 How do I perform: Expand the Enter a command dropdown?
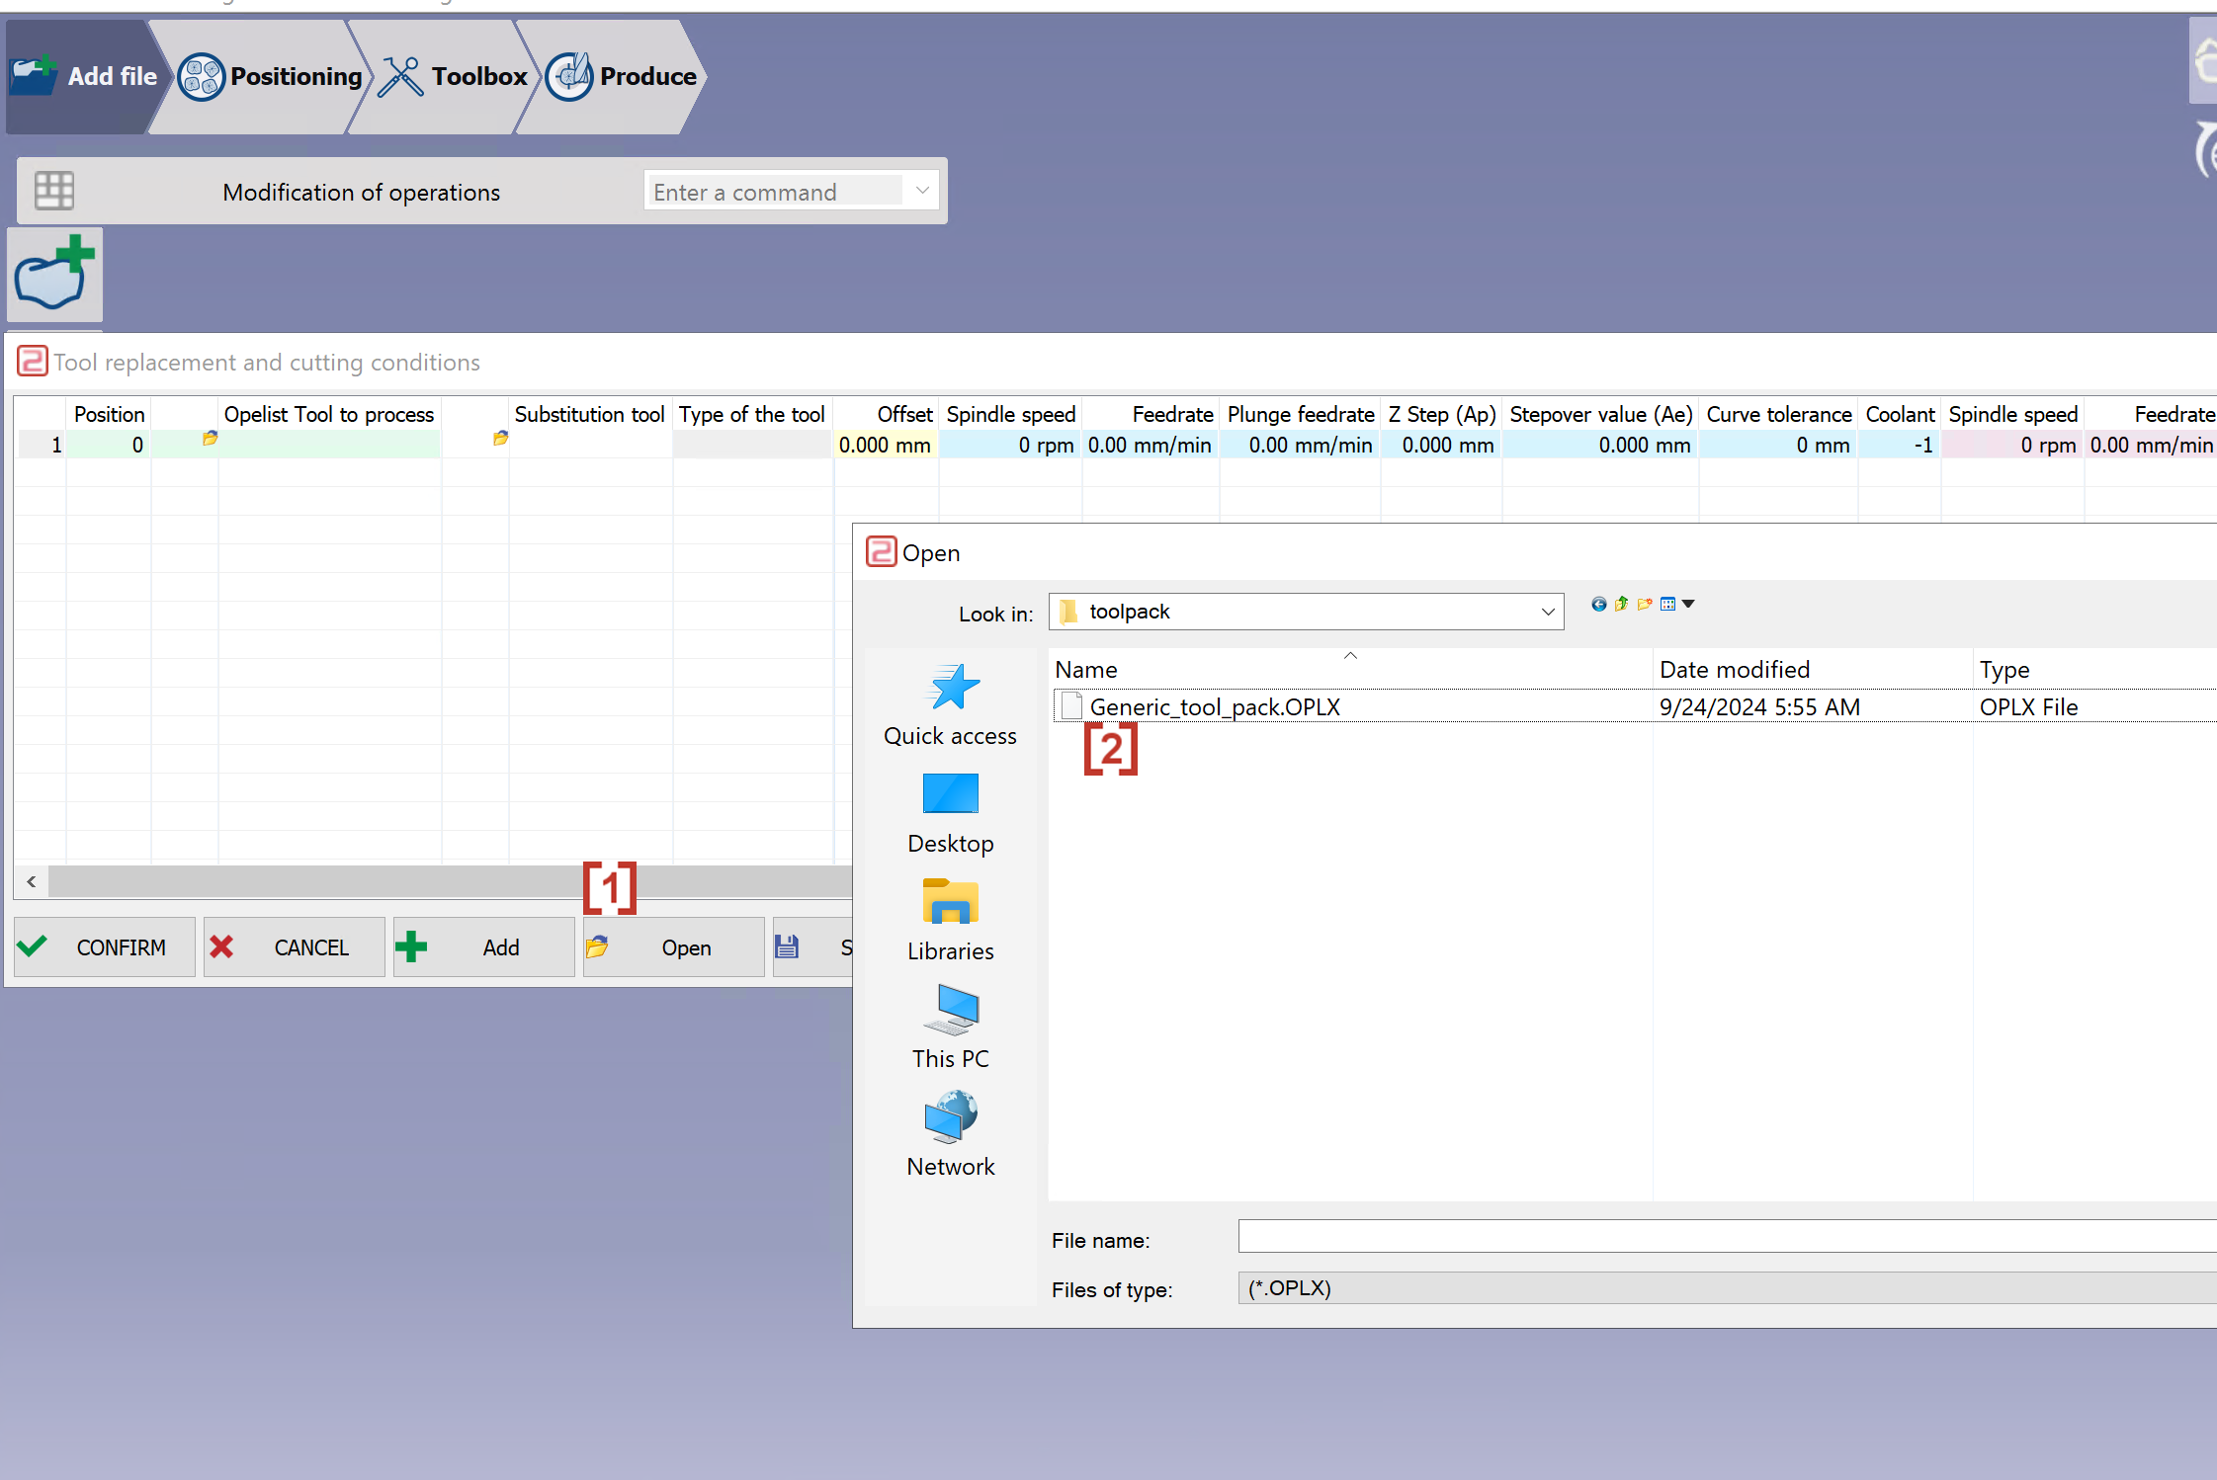pyautogui.click(x=922, y=191)
